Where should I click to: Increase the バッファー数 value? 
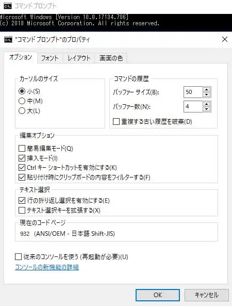point(207,104)
